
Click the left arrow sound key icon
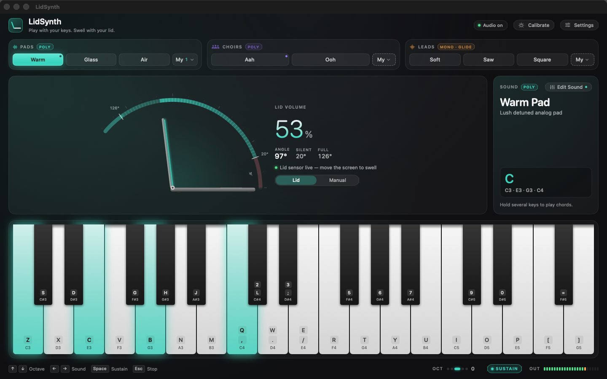click(x=54, y=369)
